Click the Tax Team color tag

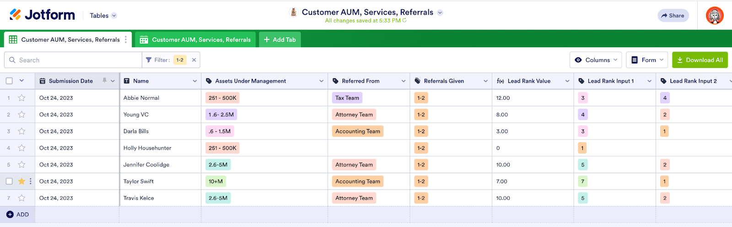[x=347, y=98]
